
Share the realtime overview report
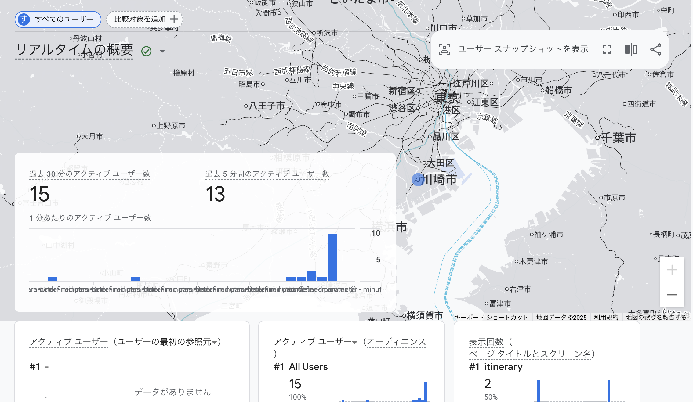click(655, 49)
